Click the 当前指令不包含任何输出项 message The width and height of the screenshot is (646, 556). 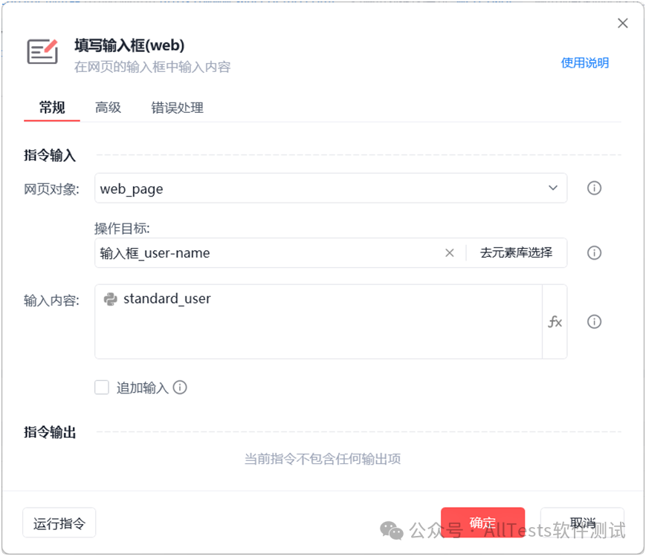[323, 459]
